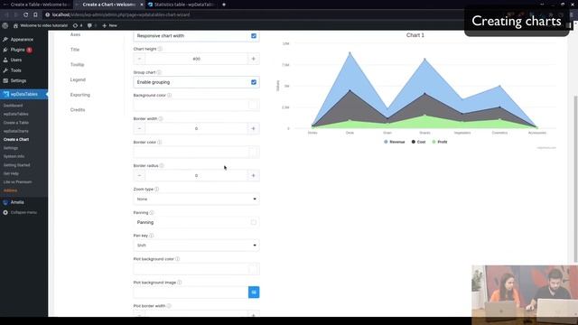Switch to 'Create a Table' browser tab
The width and height of the screenshot is (578, 325).
coord(37,5)
